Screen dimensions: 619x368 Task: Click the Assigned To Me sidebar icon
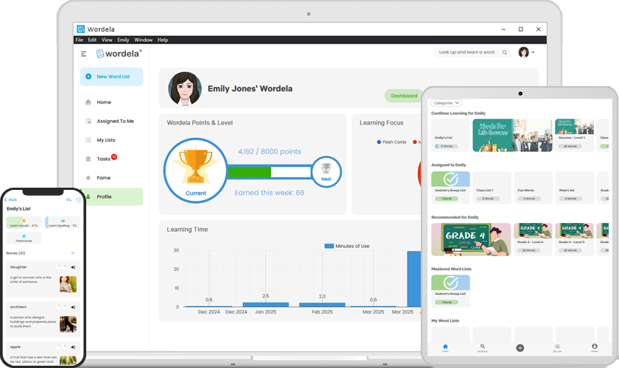(x=88, y=121)
